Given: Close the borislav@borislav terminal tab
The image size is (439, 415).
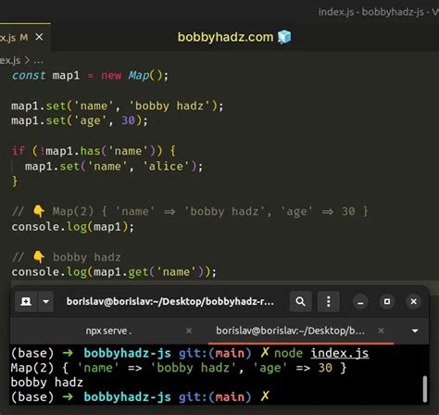Looking at the screenshot, I should pyautogui.click(x=381, y=331).
